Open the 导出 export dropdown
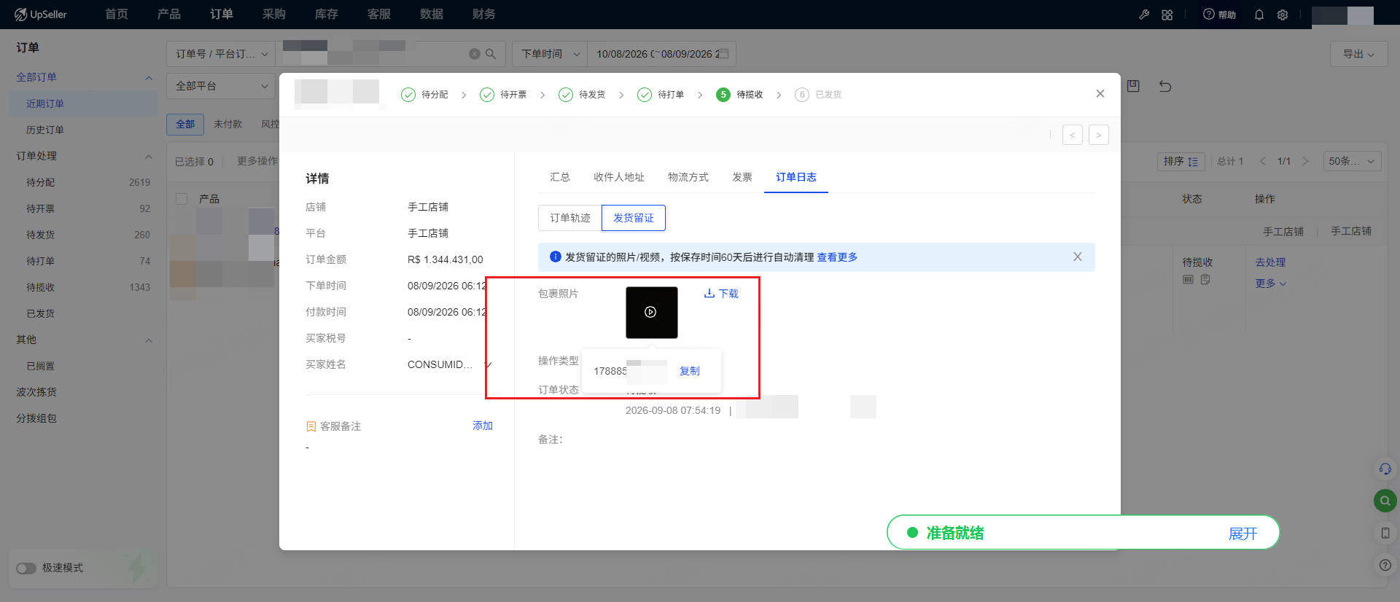 click(x=1359, y=54)
